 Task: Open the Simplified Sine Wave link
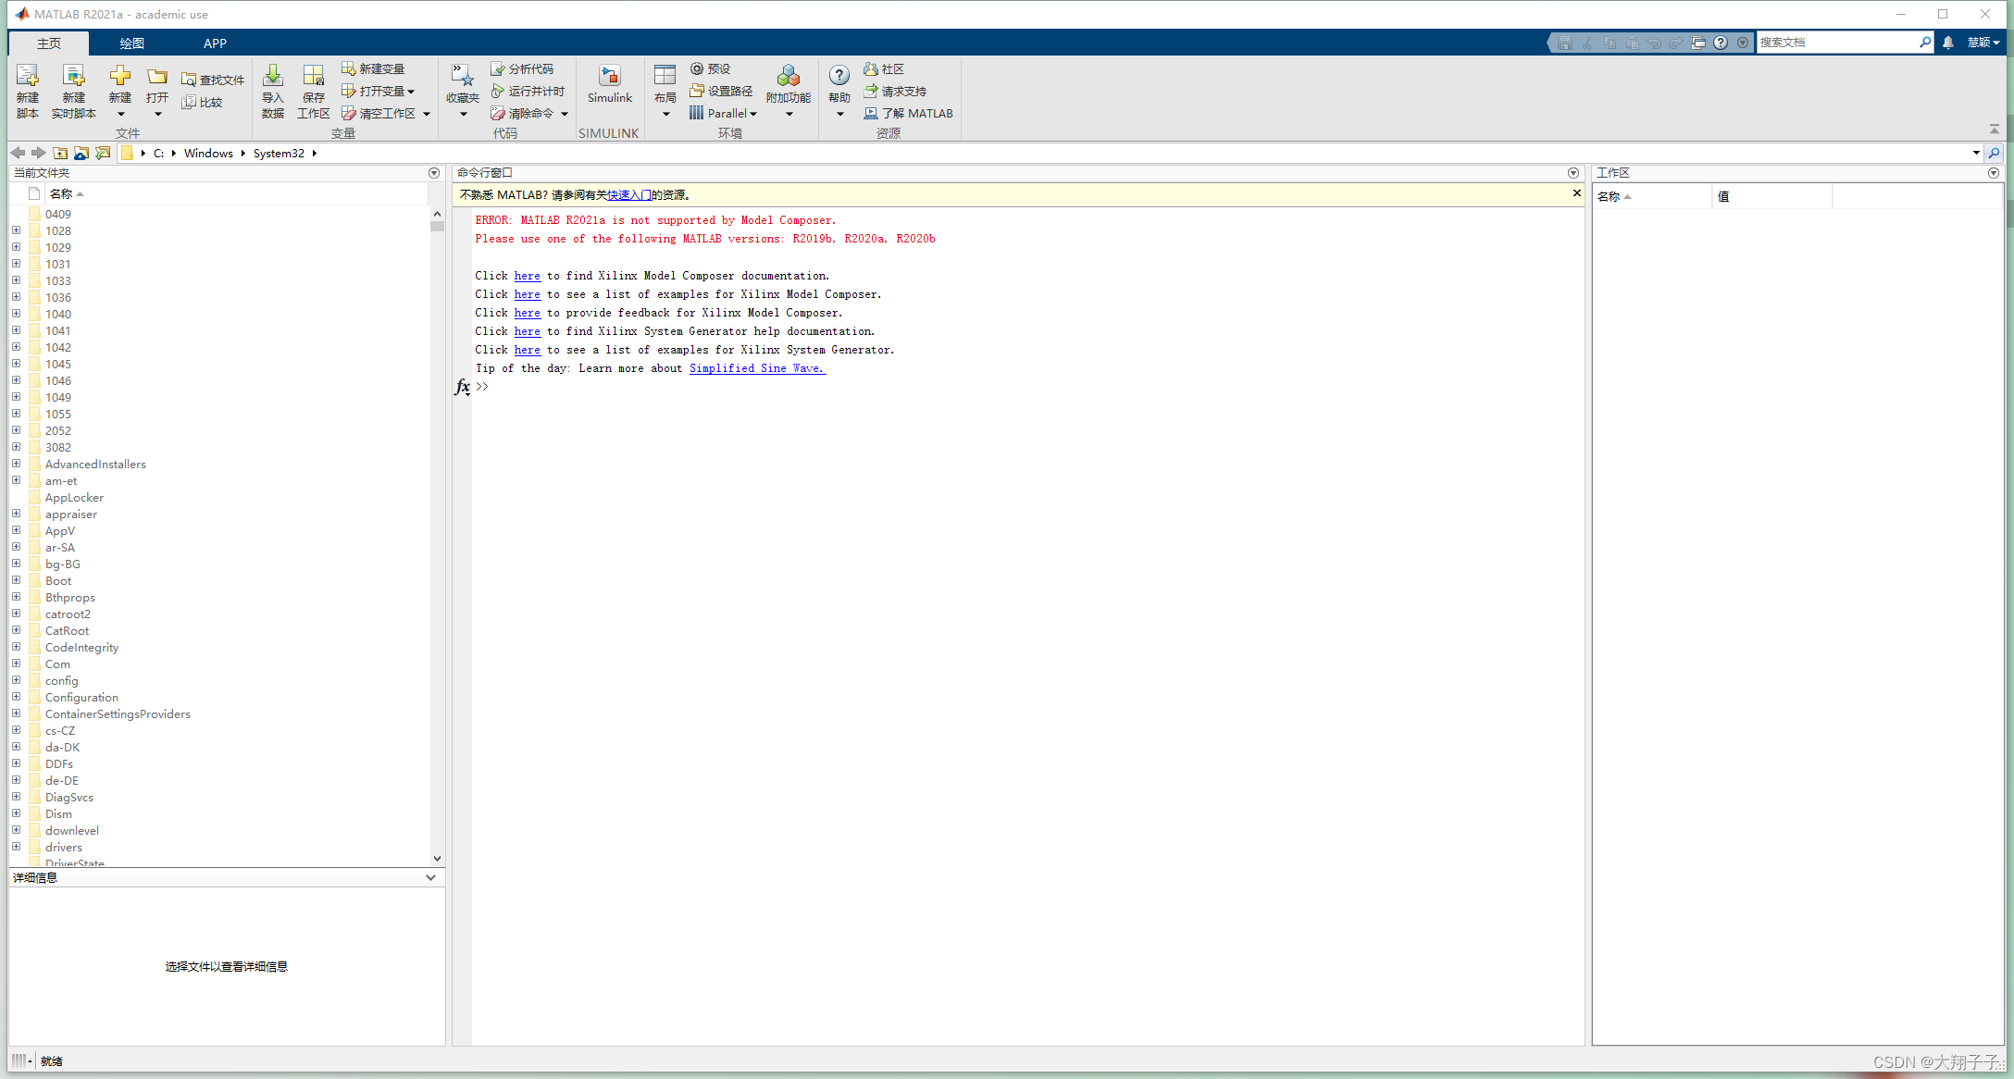coord(756,368)
